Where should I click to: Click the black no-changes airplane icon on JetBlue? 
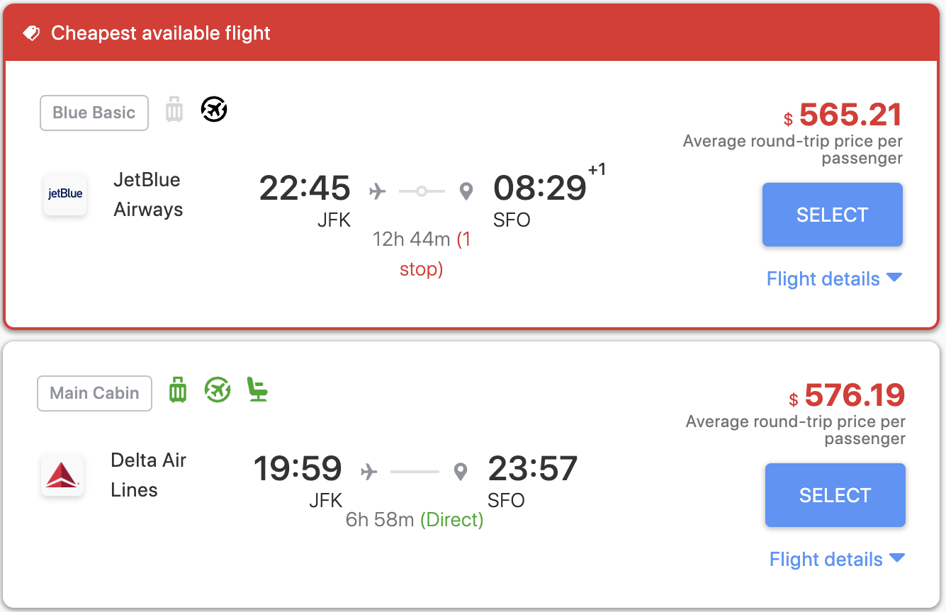point(214,109)
